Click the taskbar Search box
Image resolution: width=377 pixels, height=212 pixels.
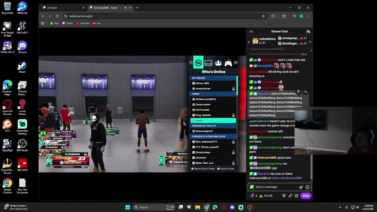coord(154,207)
